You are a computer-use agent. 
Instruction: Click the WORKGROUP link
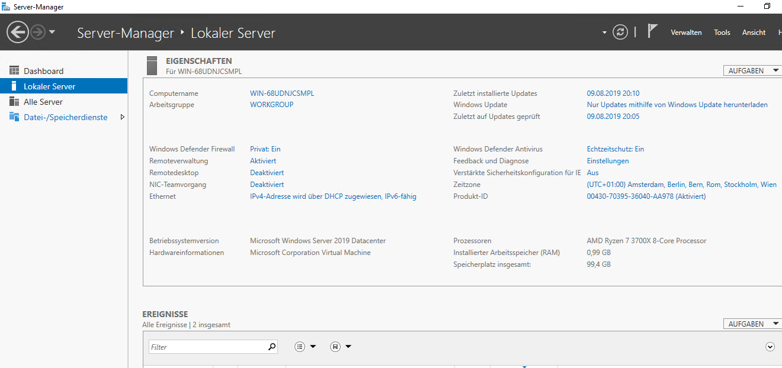coord(272,105)
